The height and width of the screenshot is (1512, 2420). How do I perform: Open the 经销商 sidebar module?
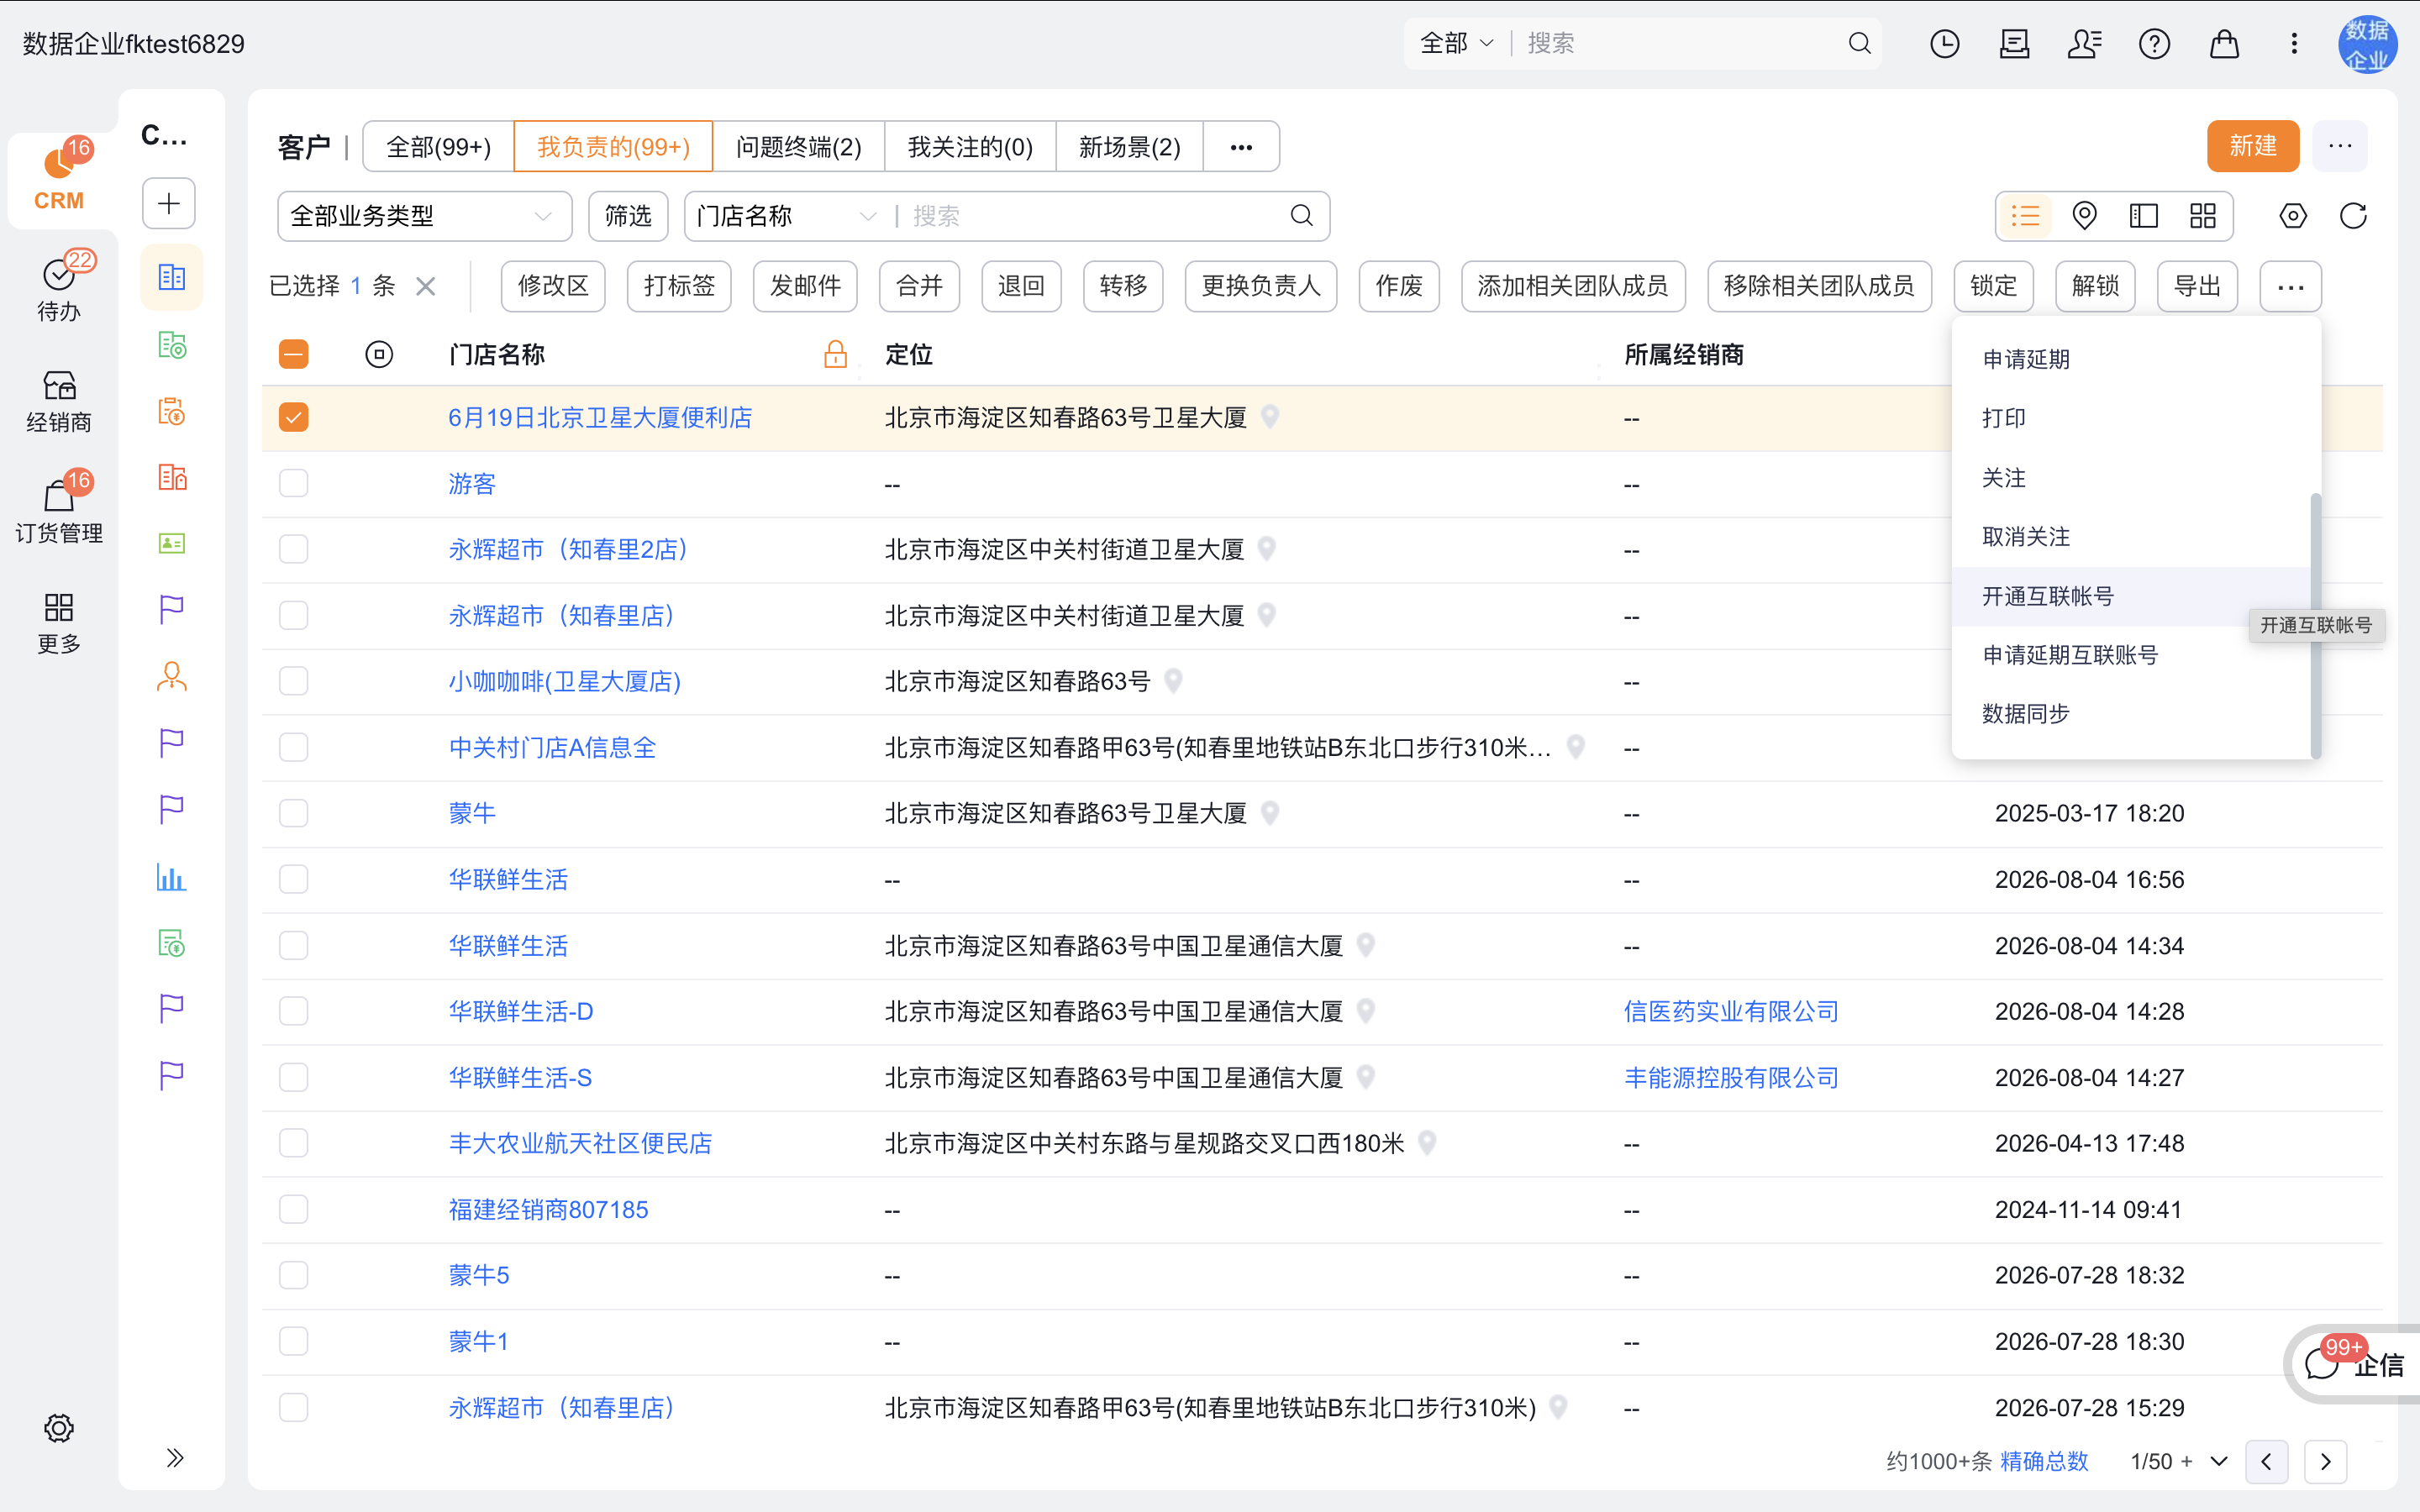point(59,401)
